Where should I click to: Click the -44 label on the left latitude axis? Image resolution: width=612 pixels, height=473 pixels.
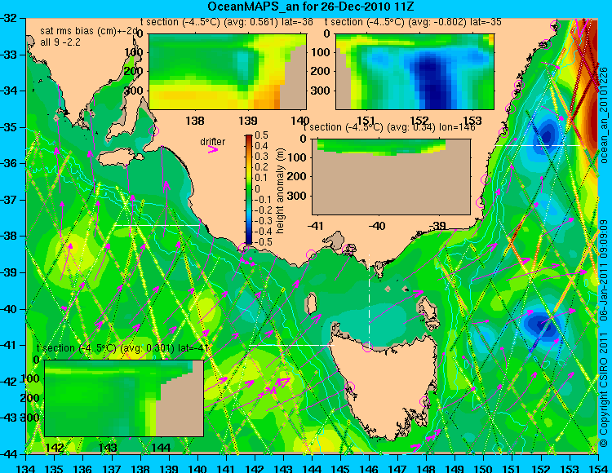(11, 454)
